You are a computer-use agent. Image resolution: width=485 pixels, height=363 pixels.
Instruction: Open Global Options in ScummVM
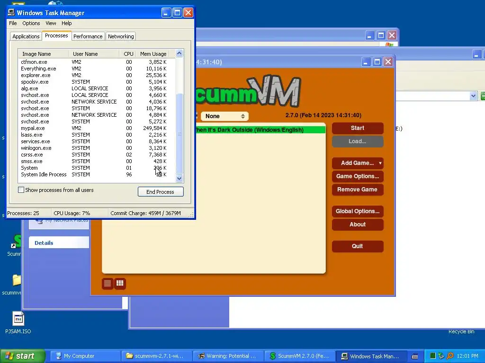(x=358, y=211)
